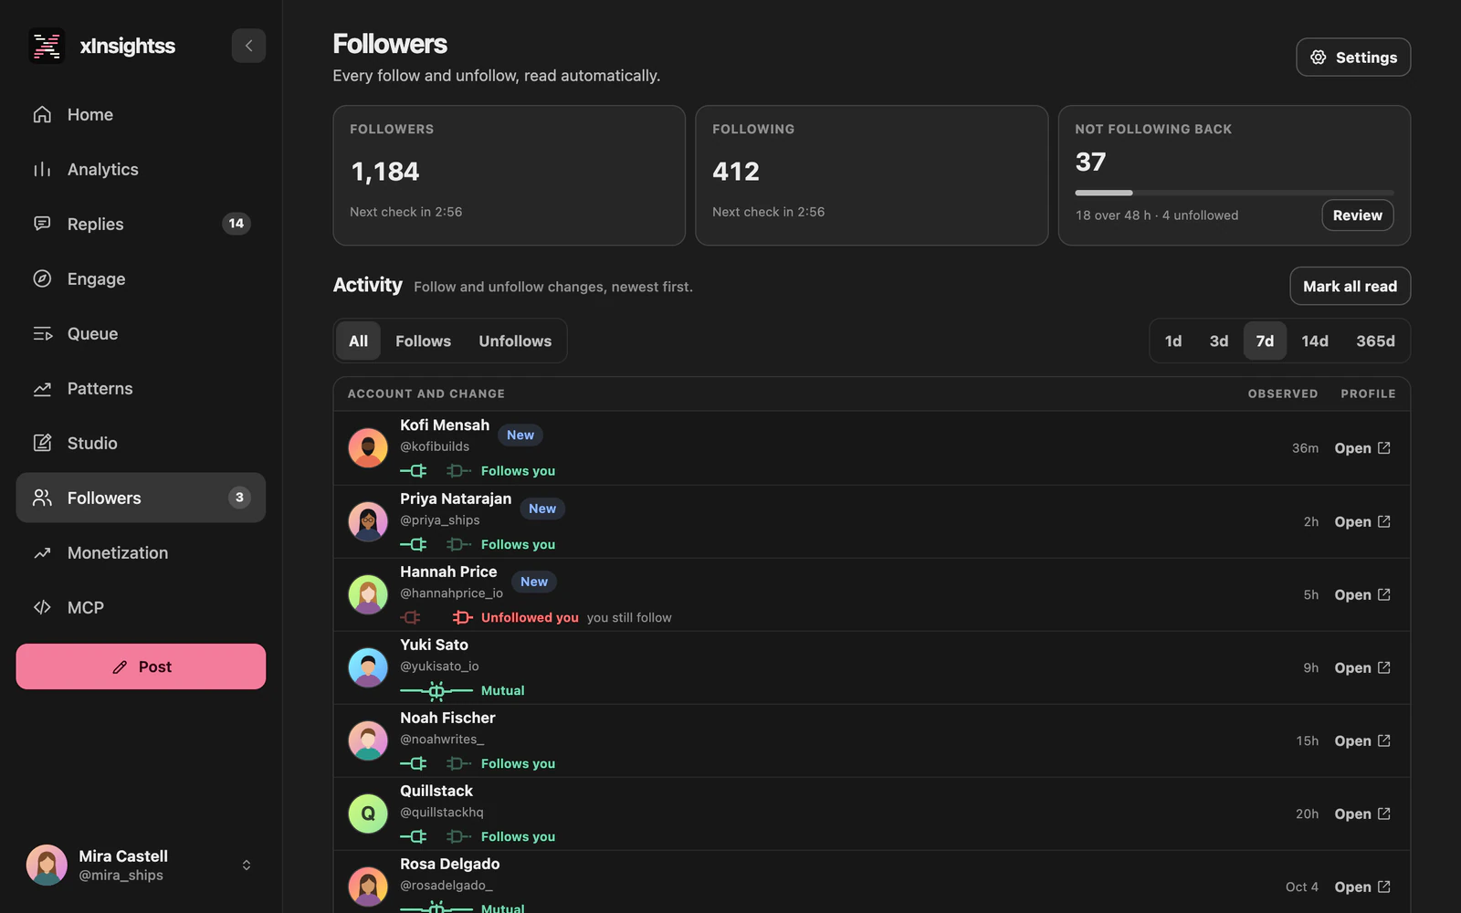Click the Followers count 1,184
Image resolution: width=1461 pixels, height=913 pixels.
coord(384,172)
